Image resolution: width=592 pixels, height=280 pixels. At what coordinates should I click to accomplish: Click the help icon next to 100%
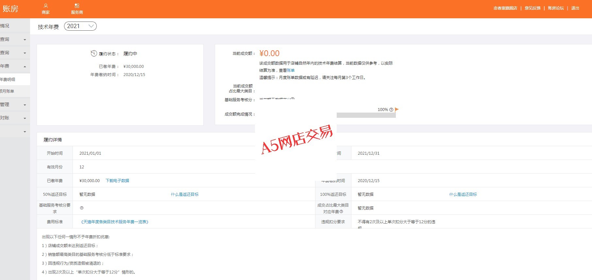click(391, 110)
